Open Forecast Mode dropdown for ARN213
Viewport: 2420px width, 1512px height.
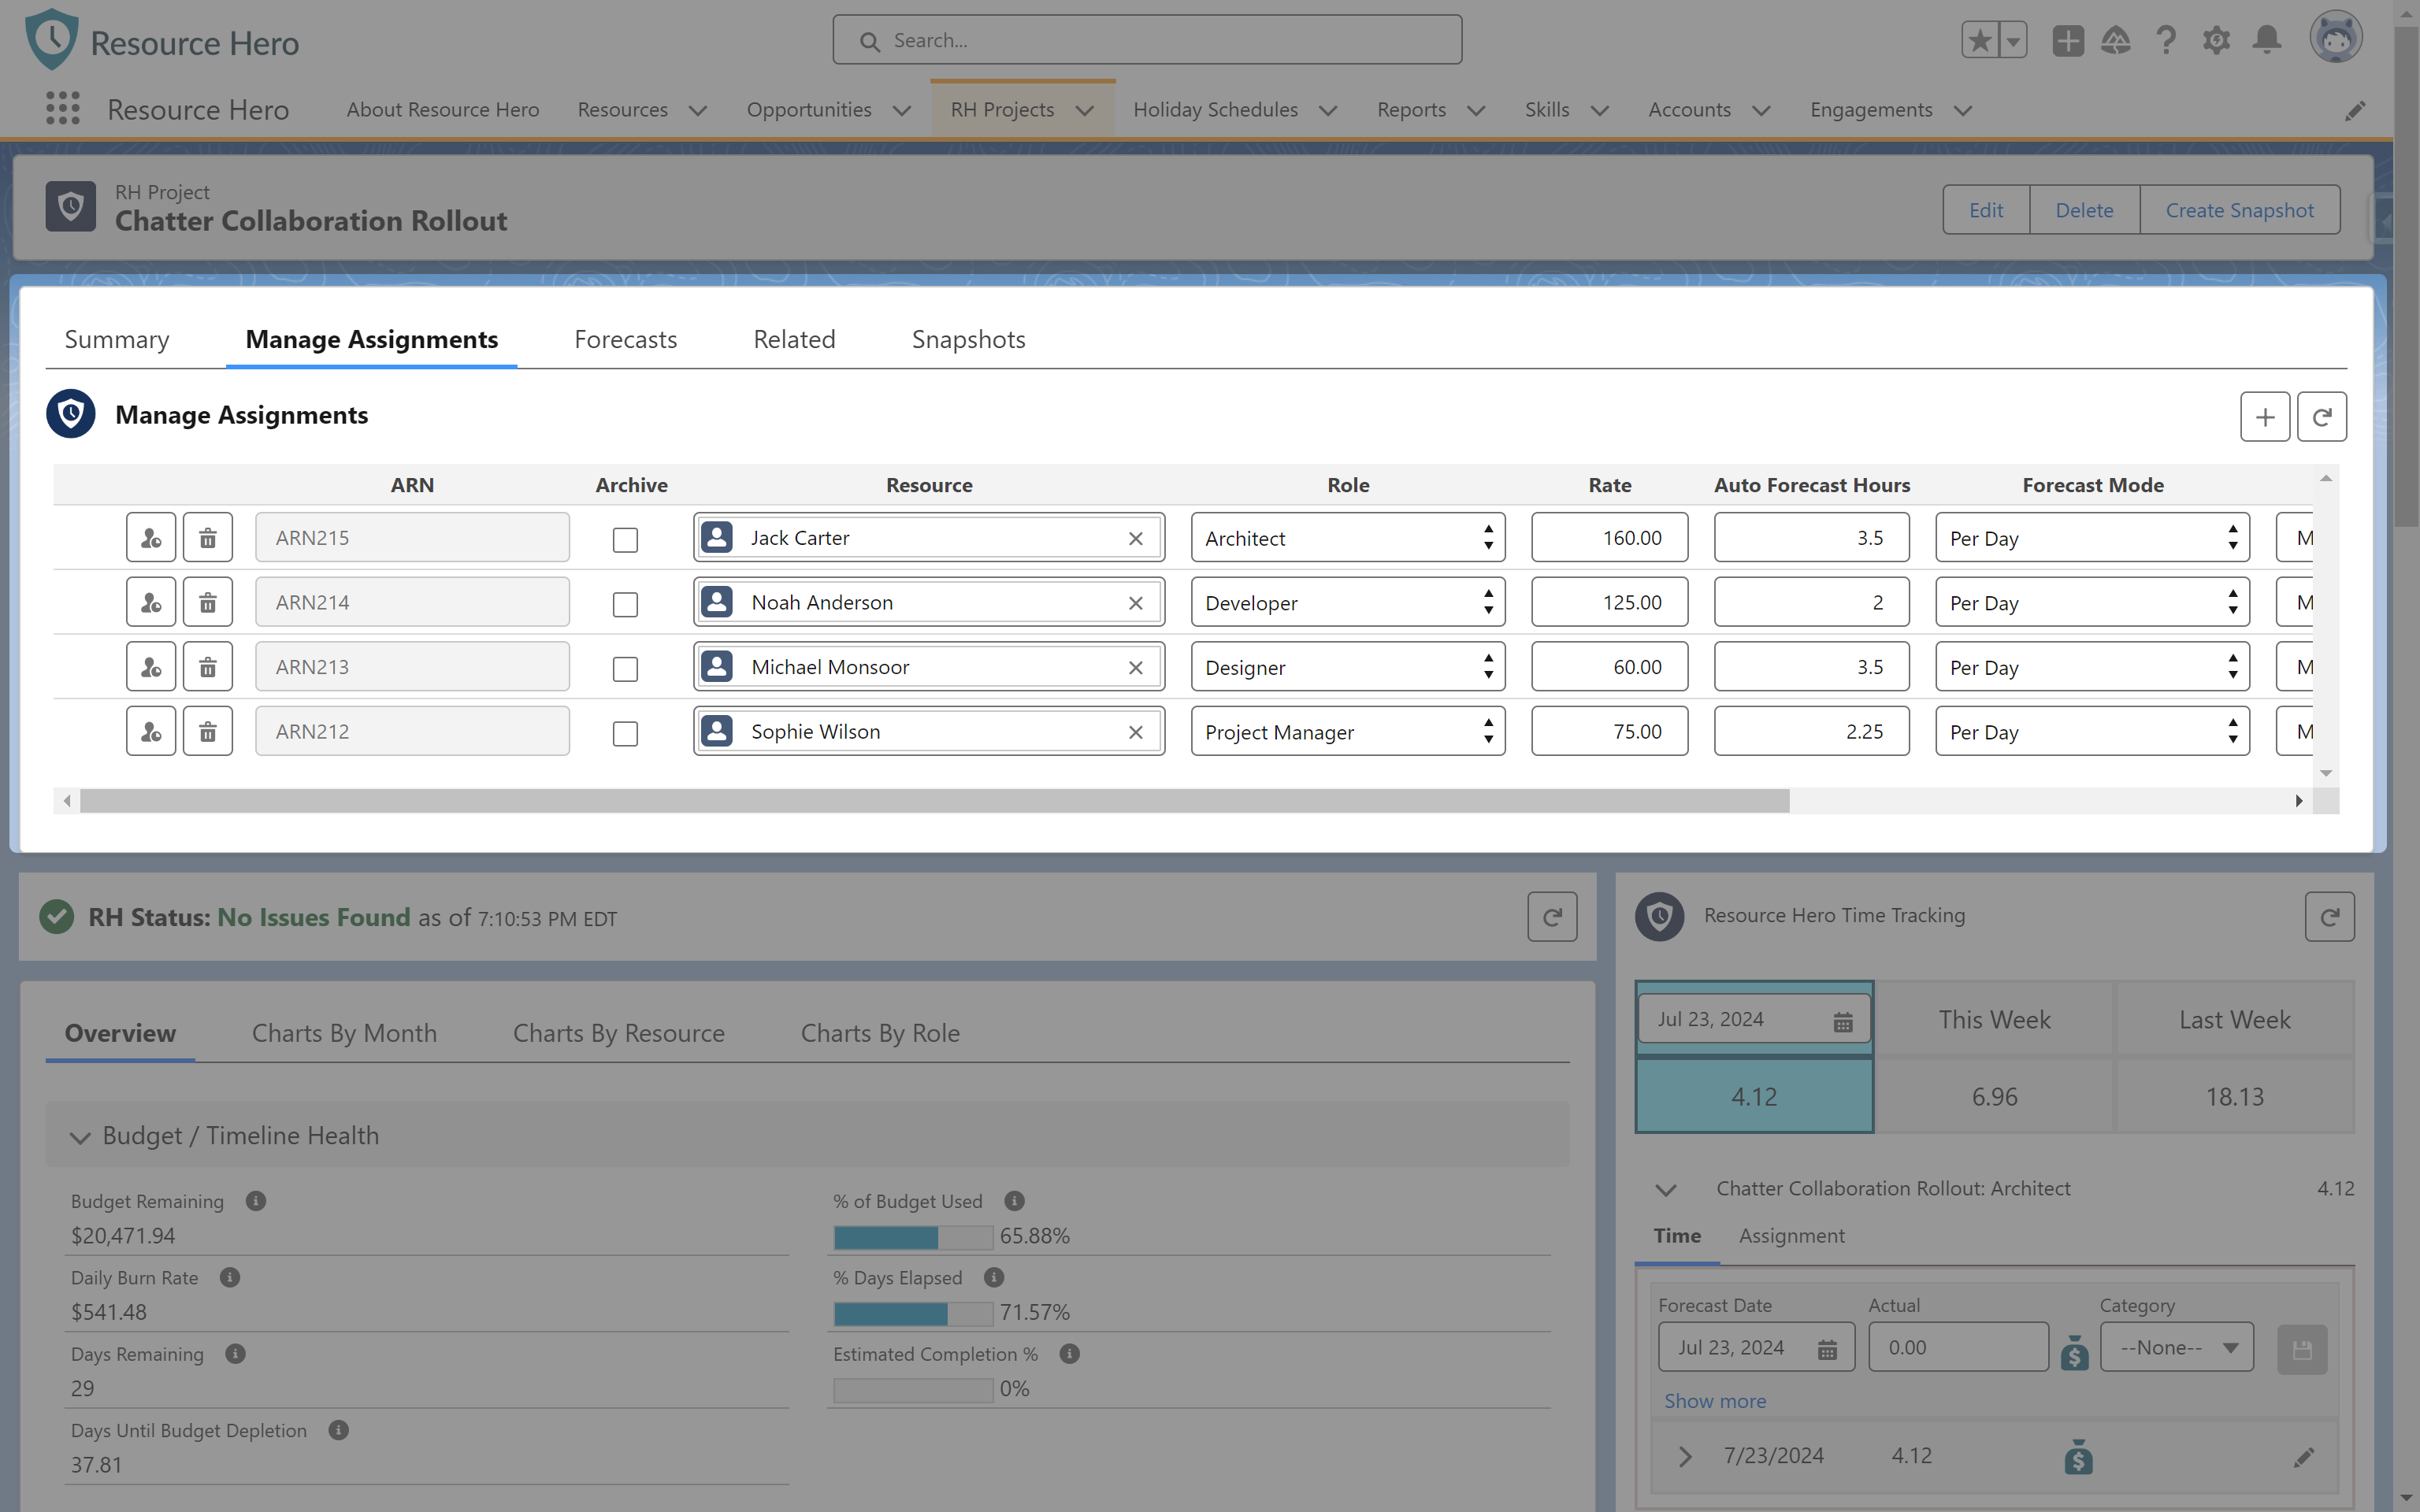tap(2092, 667)
